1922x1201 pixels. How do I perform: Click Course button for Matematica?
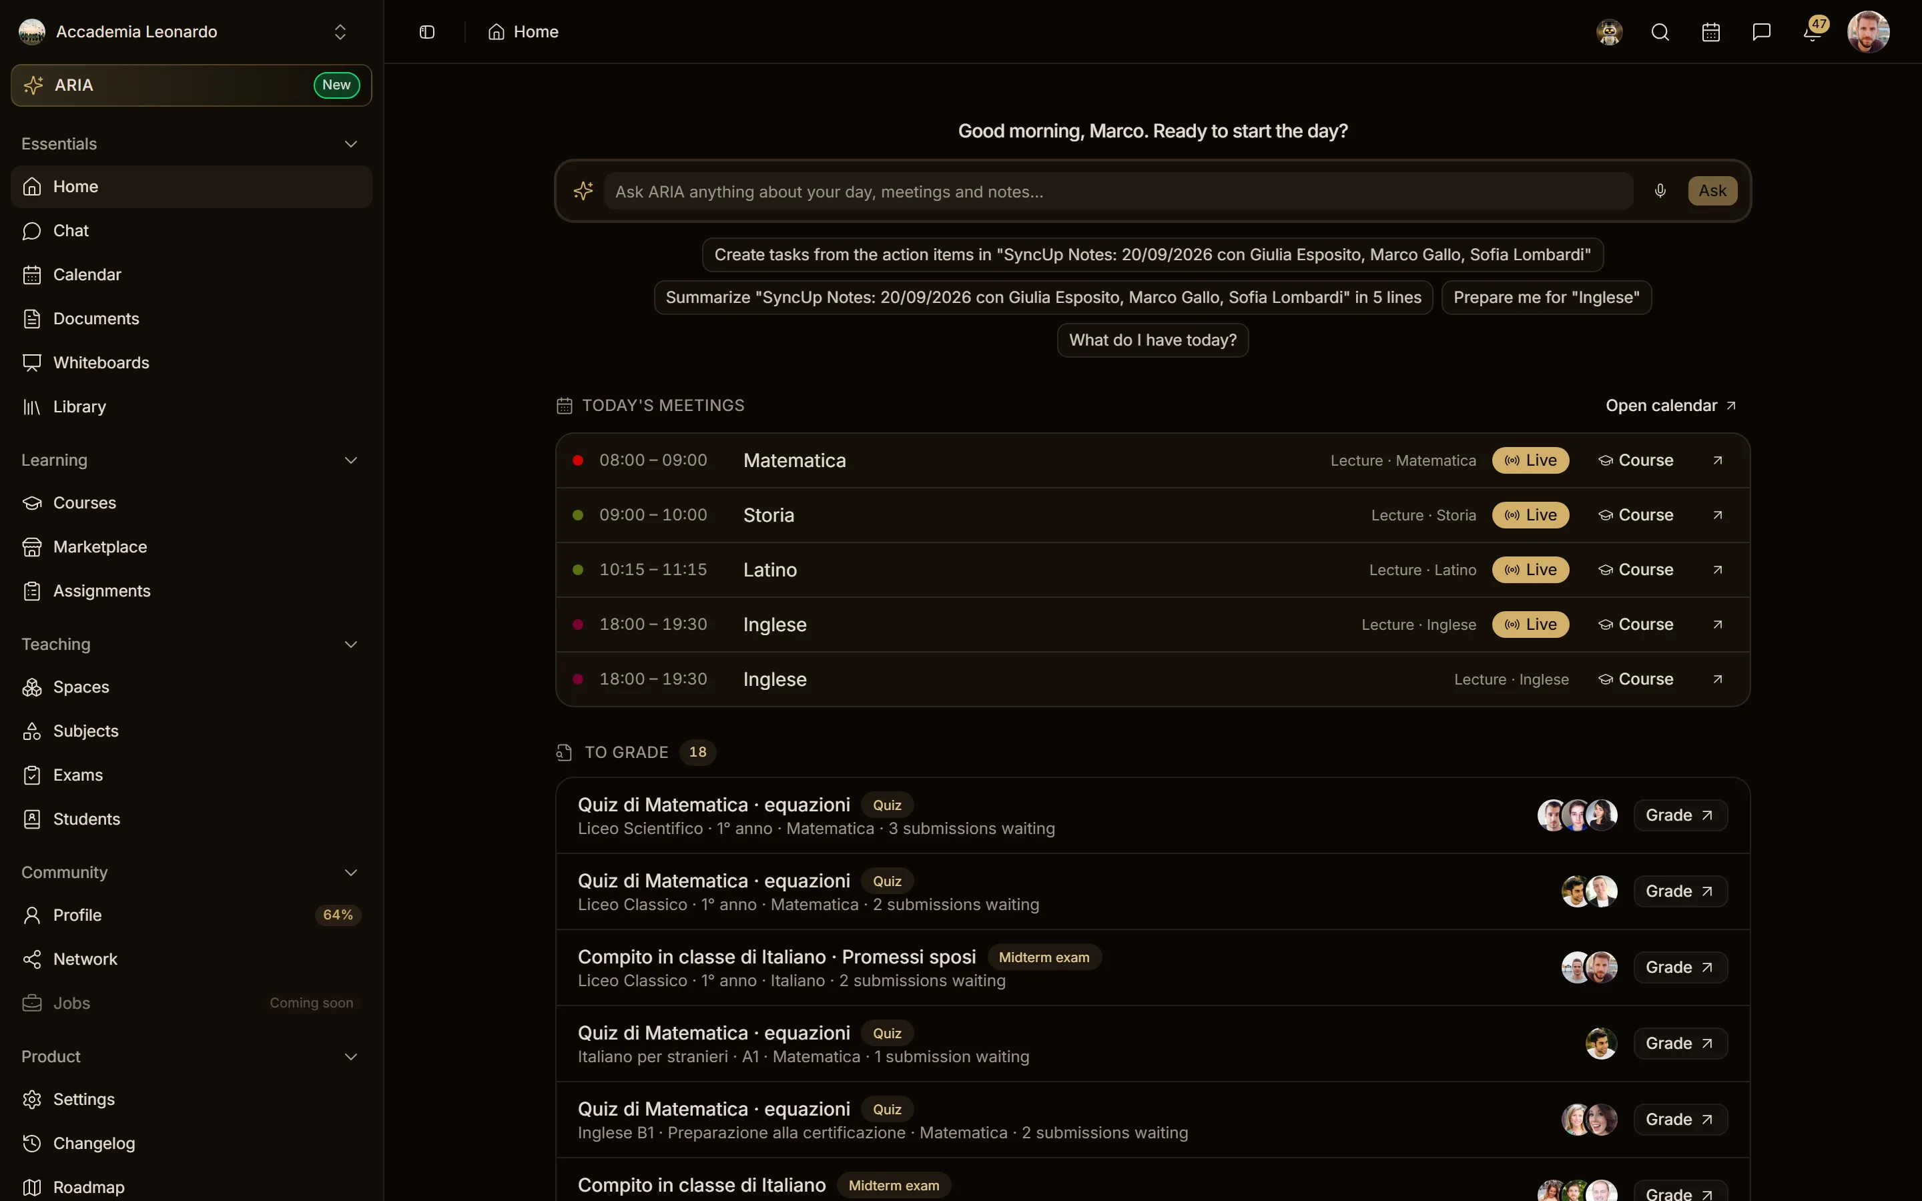(1636, 460)
